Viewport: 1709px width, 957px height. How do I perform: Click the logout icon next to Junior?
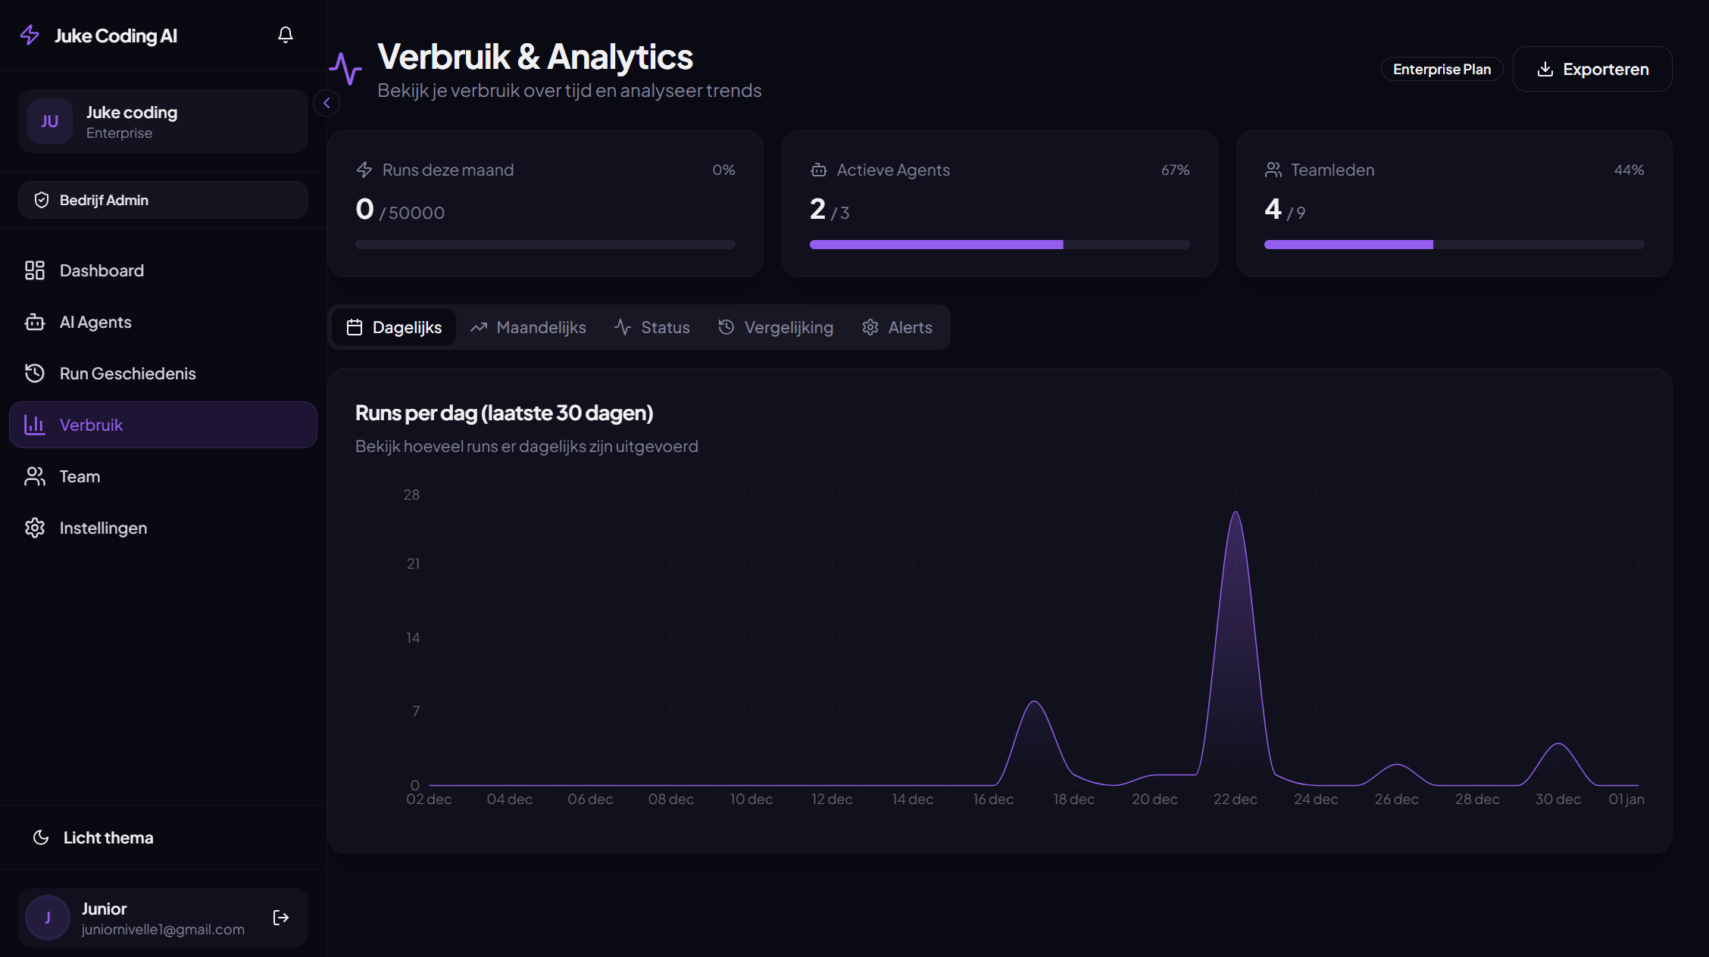(x=280, y=918)
